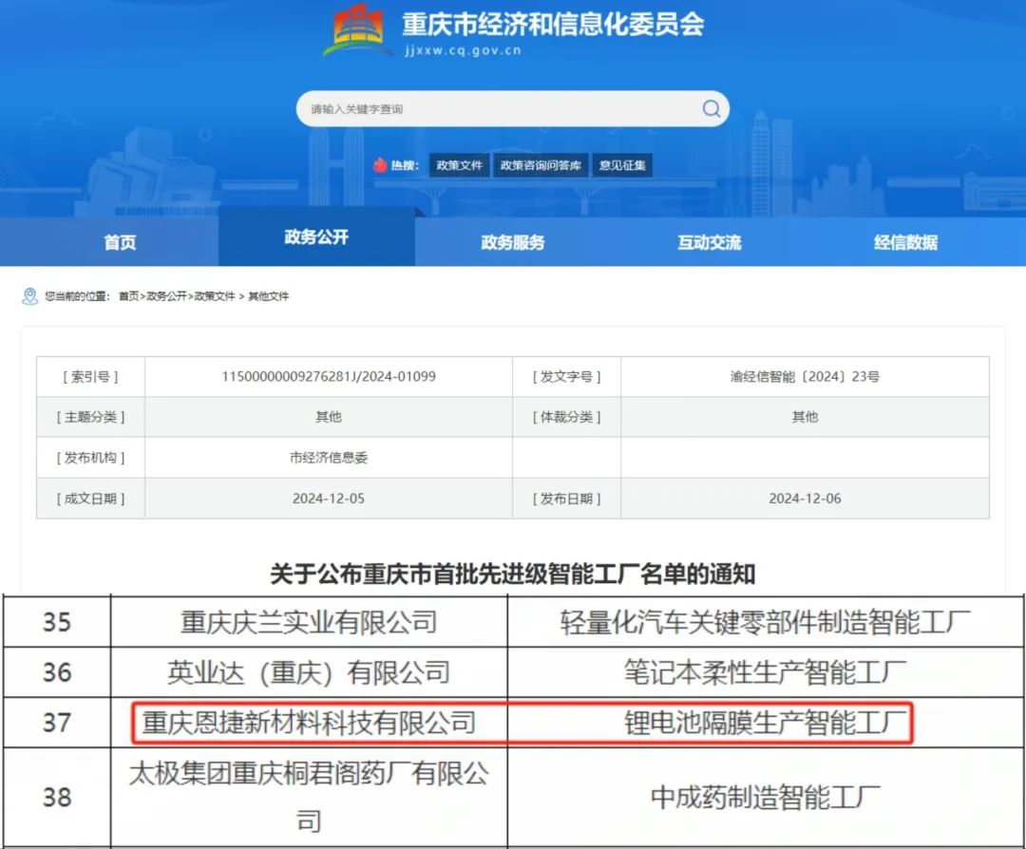Click the document number 渝经信智能〔2024〕23号
Screen dimensions: 1026x849
805,377
